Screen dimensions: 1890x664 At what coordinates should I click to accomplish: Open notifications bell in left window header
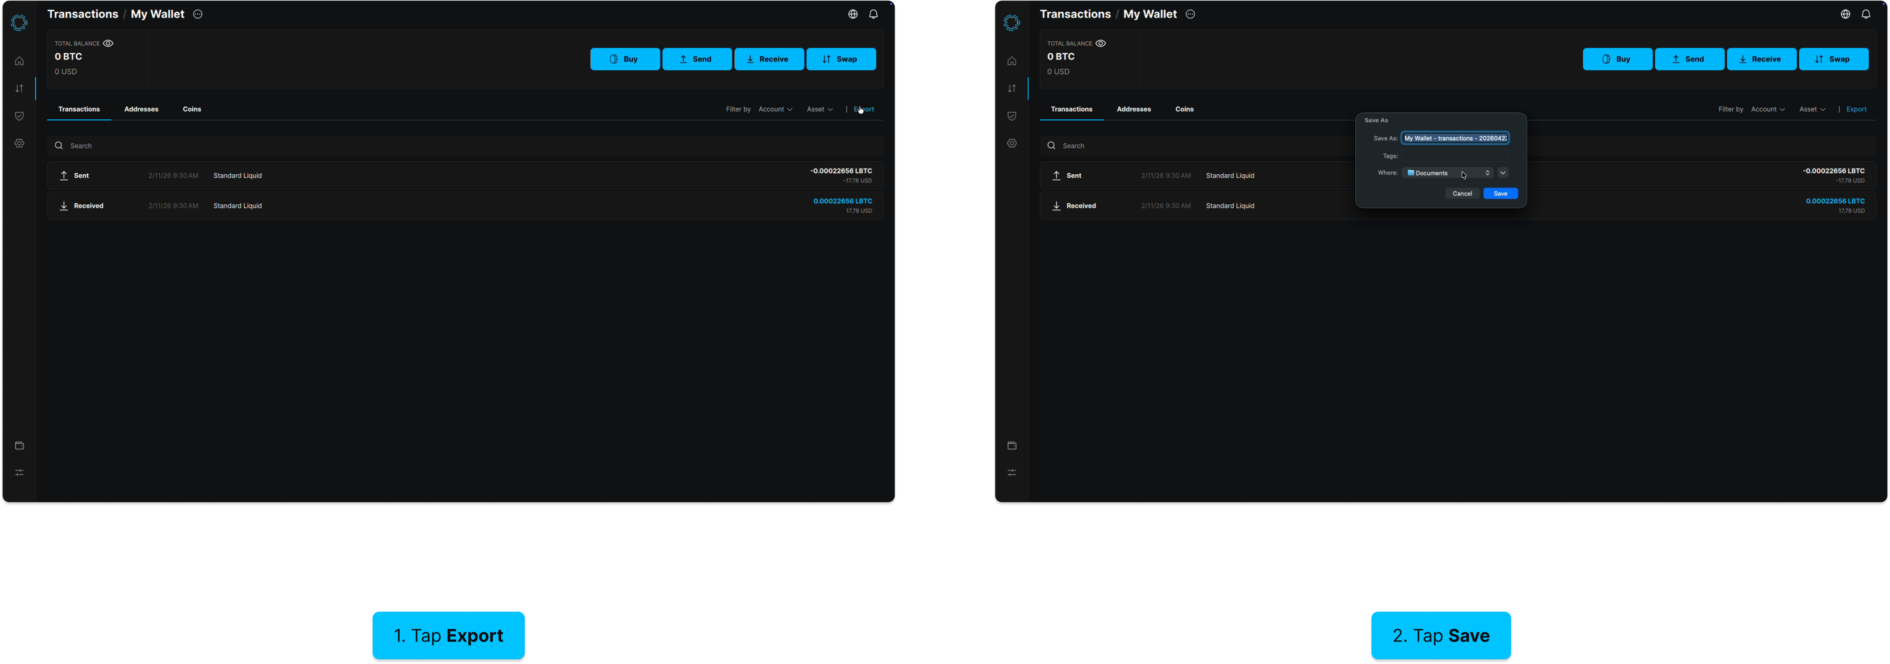click(x=873, y=14)
